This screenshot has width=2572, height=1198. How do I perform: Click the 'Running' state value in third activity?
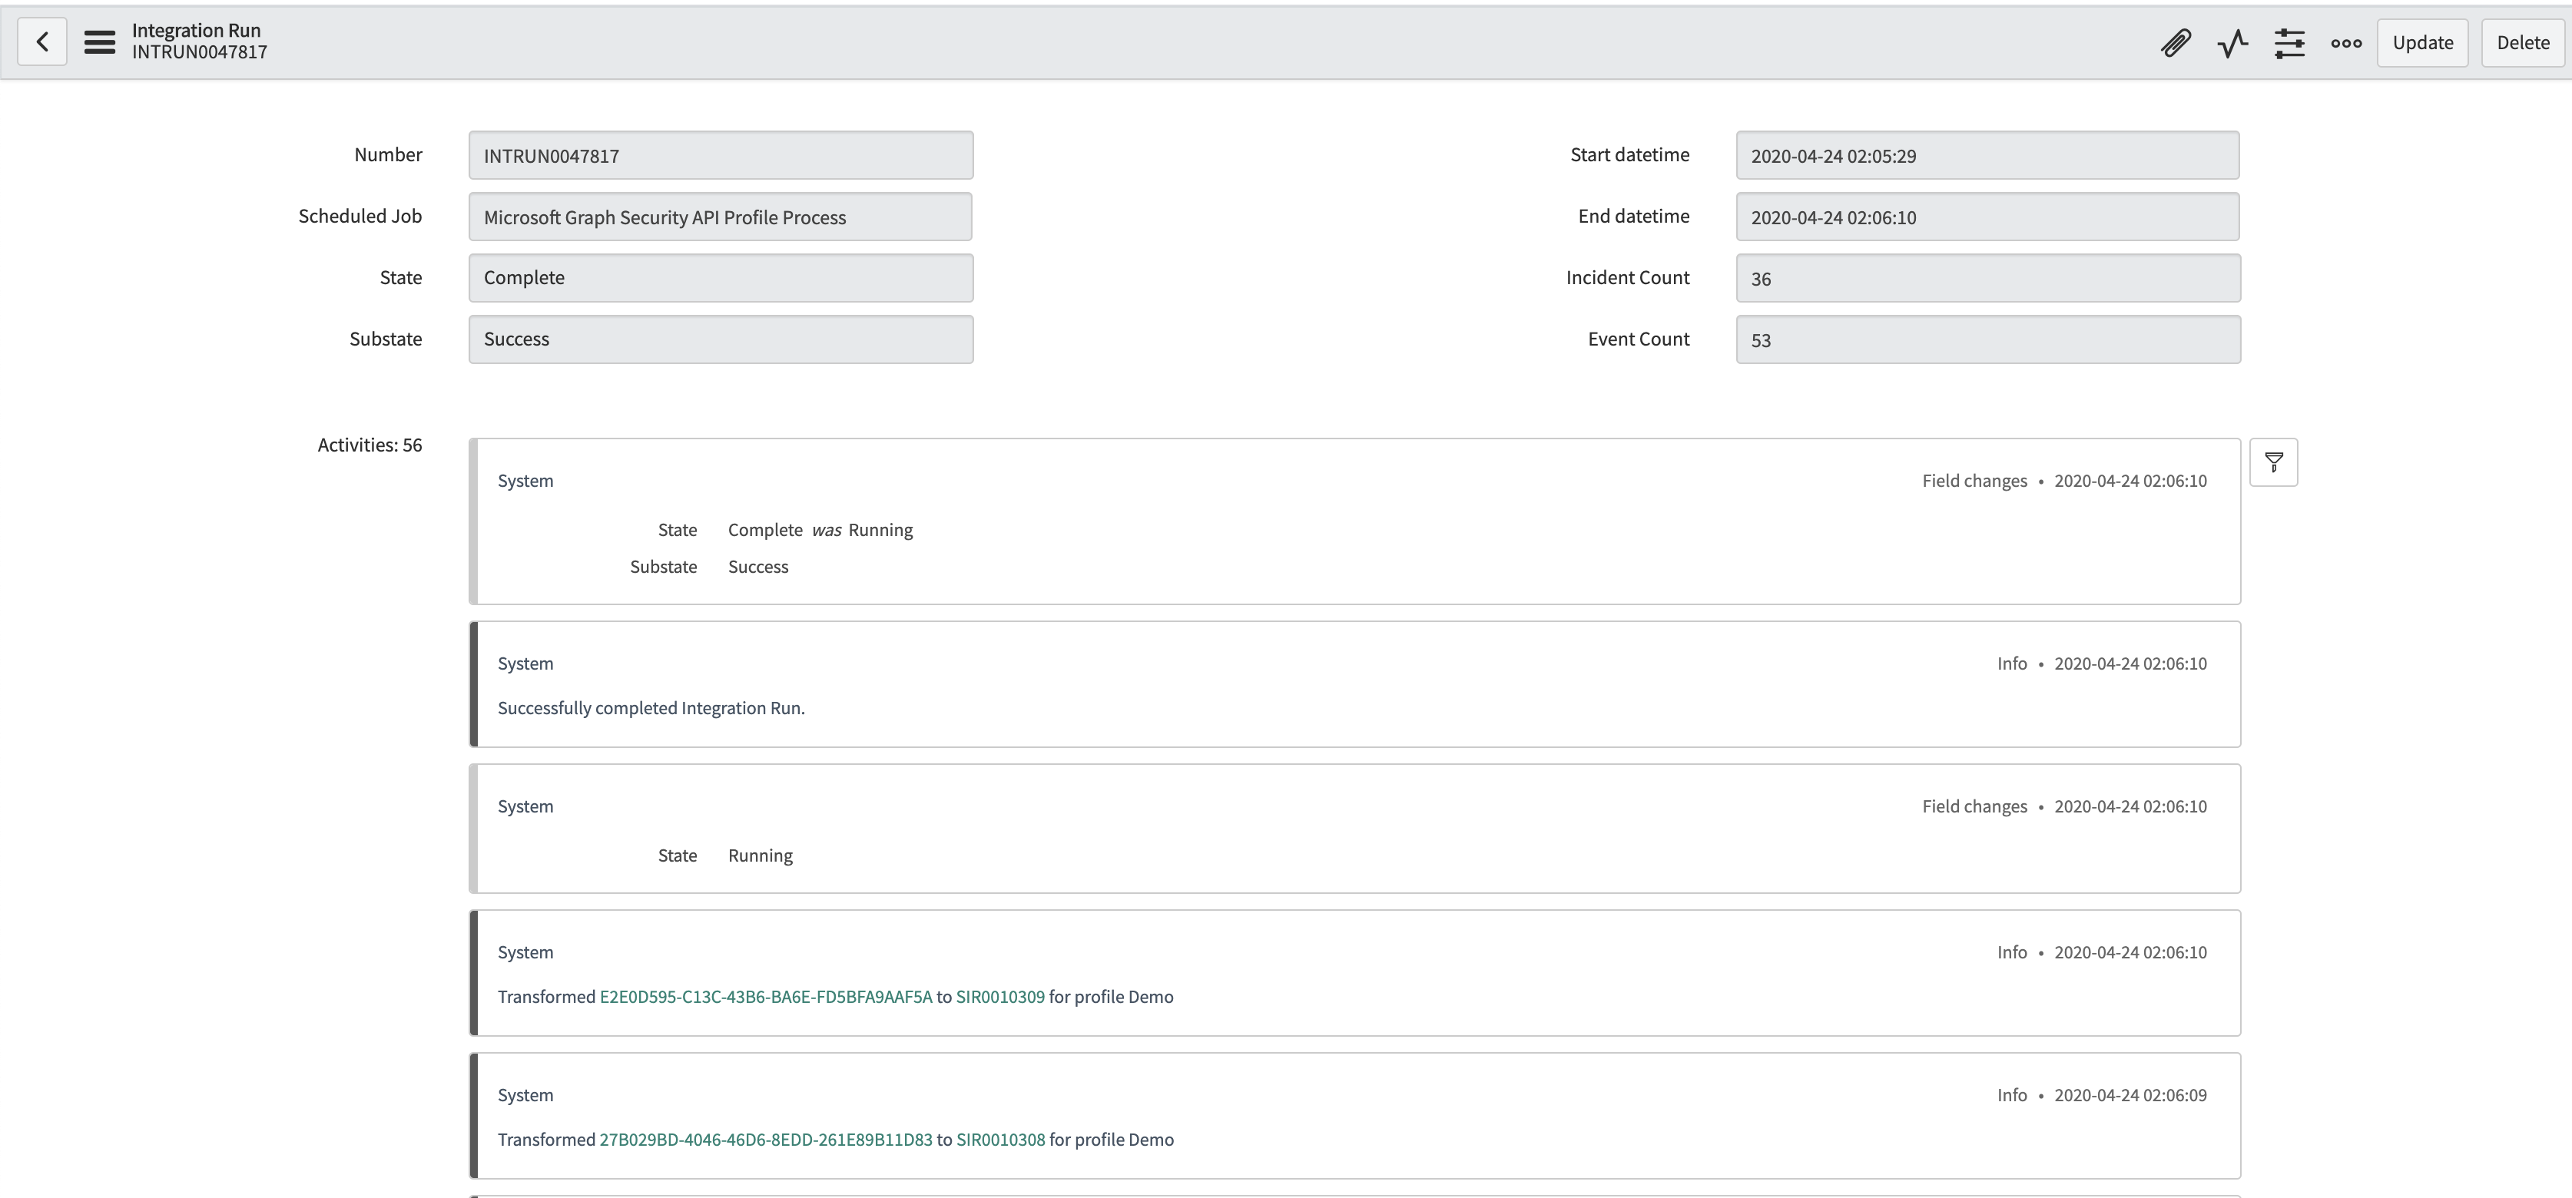click(x=760, y=855)
